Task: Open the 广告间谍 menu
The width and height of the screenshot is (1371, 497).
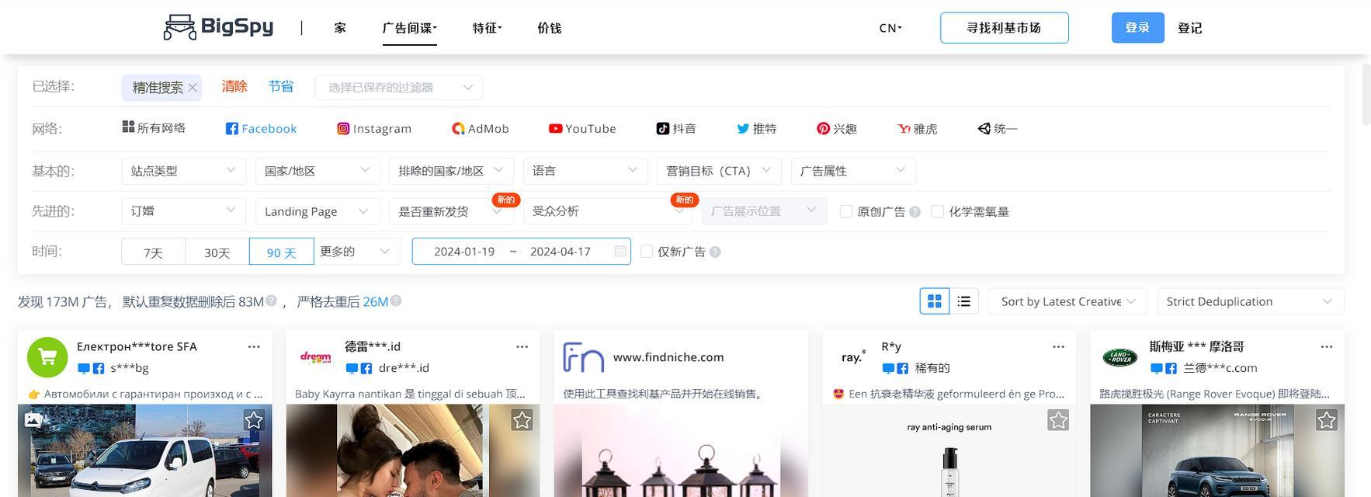Action: pos(409,28)
